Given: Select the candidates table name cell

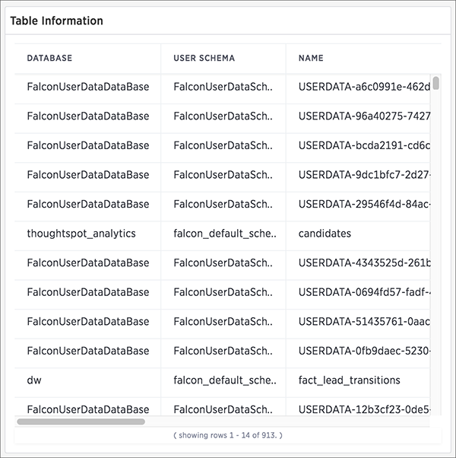Looking at the screenshot, I should [325, 234].
